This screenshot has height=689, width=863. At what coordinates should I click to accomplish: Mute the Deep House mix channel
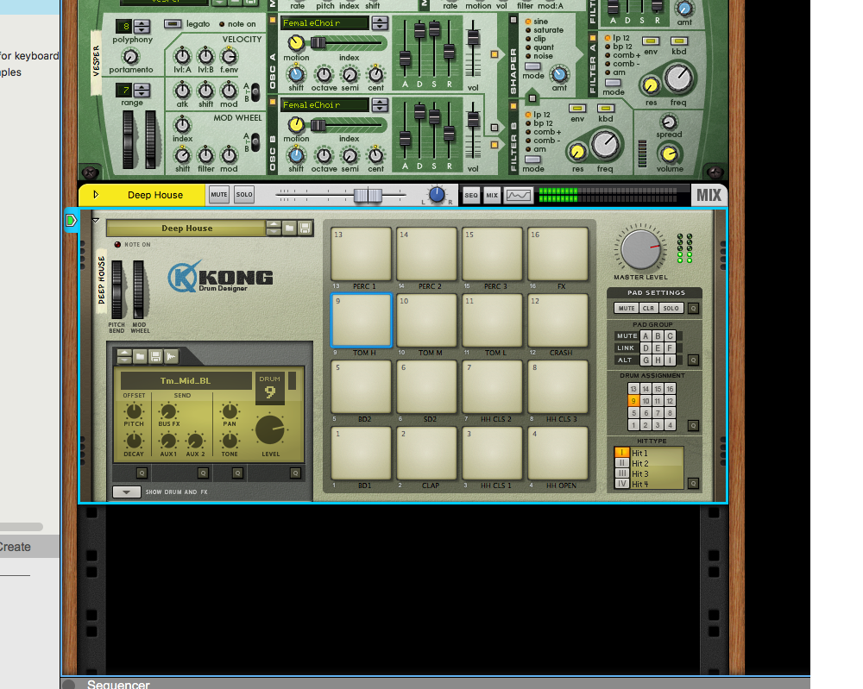tap(219, 195)
